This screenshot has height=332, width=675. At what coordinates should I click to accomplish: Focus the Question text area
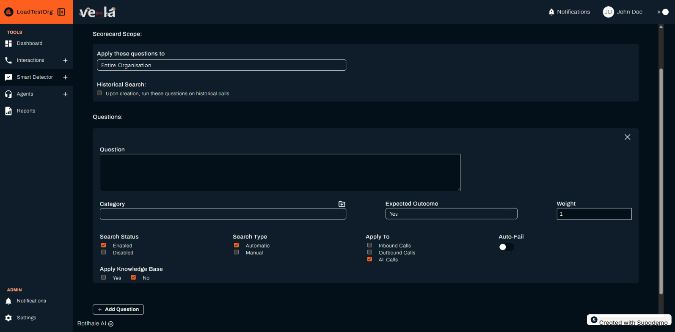tap(280, 173)
